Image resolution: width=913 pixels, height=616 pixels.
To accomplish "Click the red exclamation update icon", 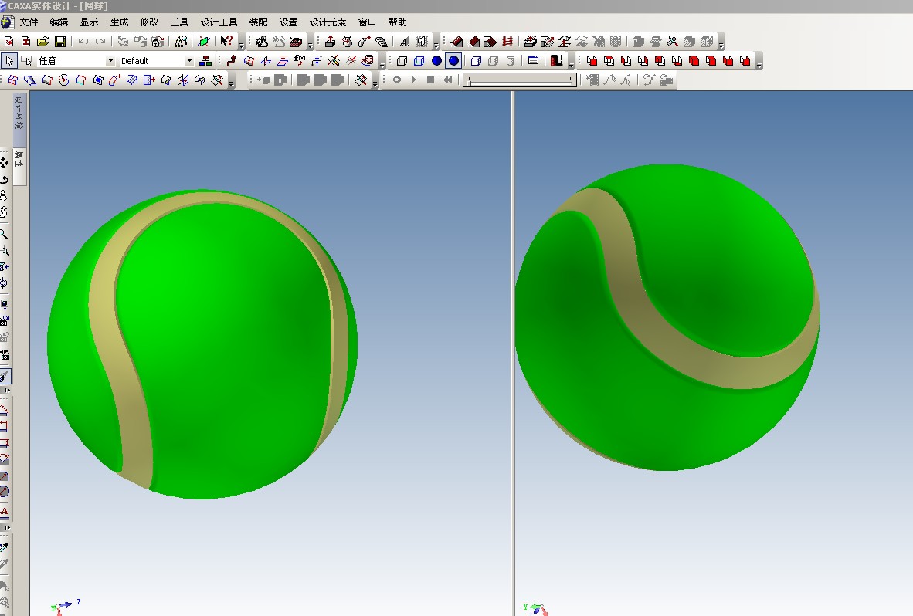I will click(557, 60).
